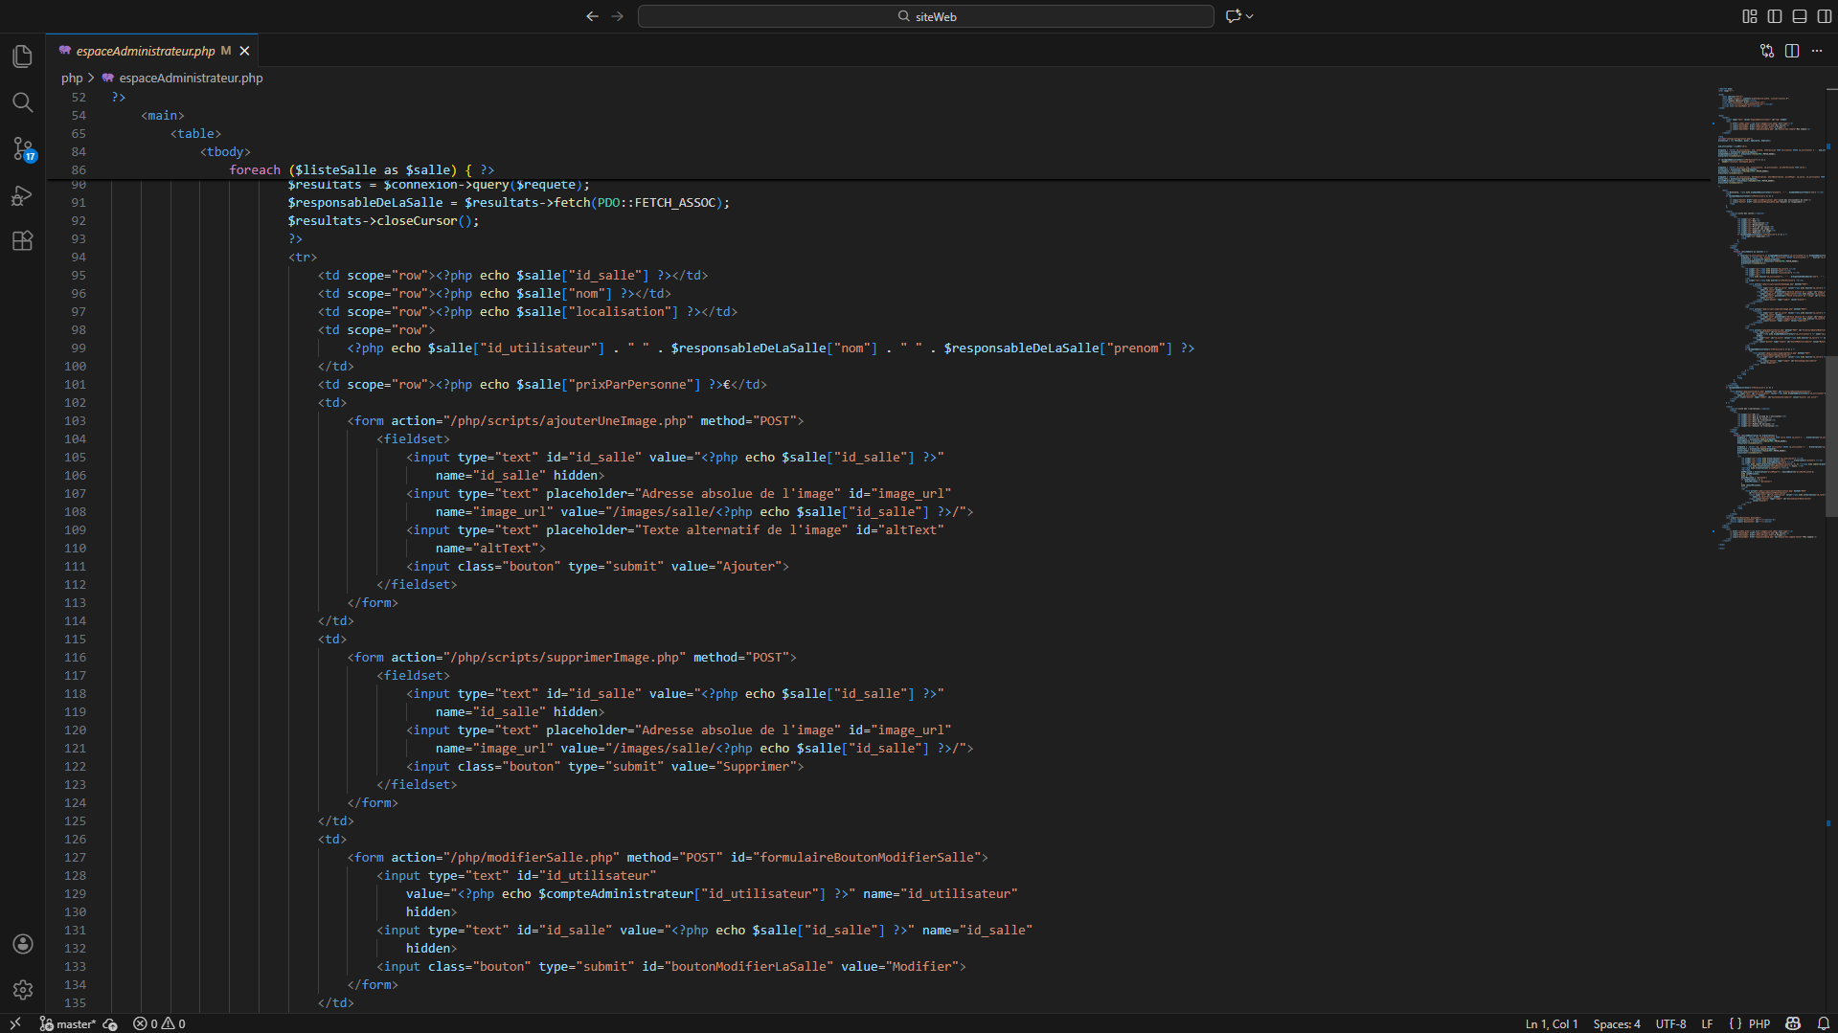Click the FETCH_ASSOC fetch line
This screenshot has height=1033, width=1838.
tap(509, 202)
